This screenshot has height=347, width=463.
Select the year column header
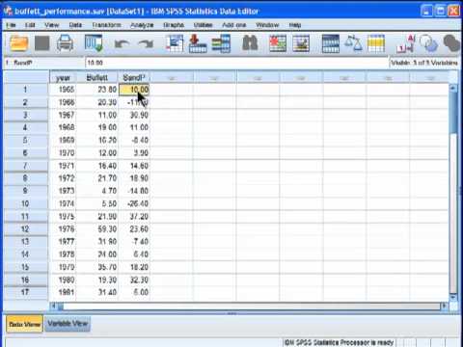[63, 77]
